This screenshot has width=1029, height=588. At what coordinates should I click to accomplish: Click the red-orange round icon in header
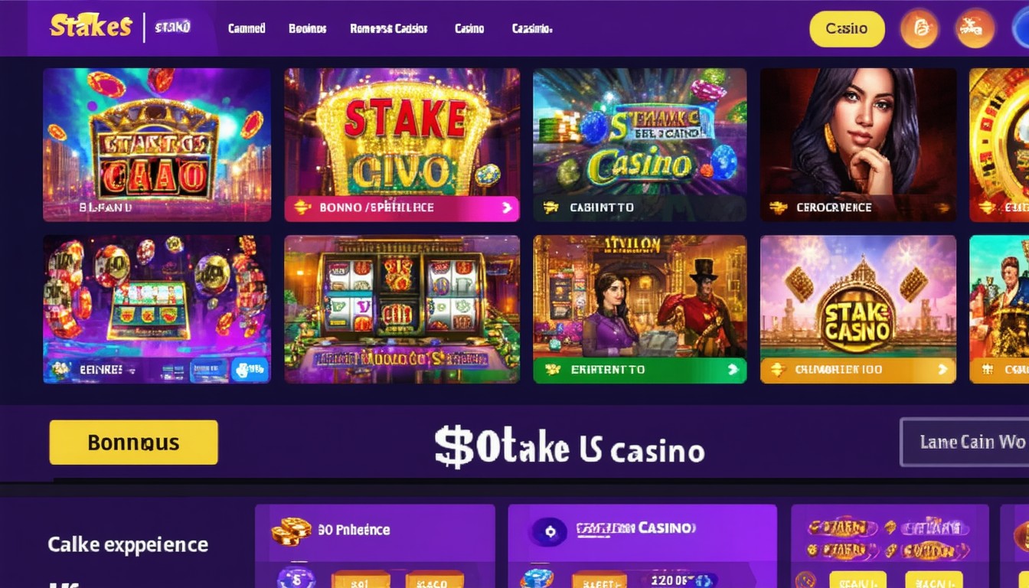[975, 29]
